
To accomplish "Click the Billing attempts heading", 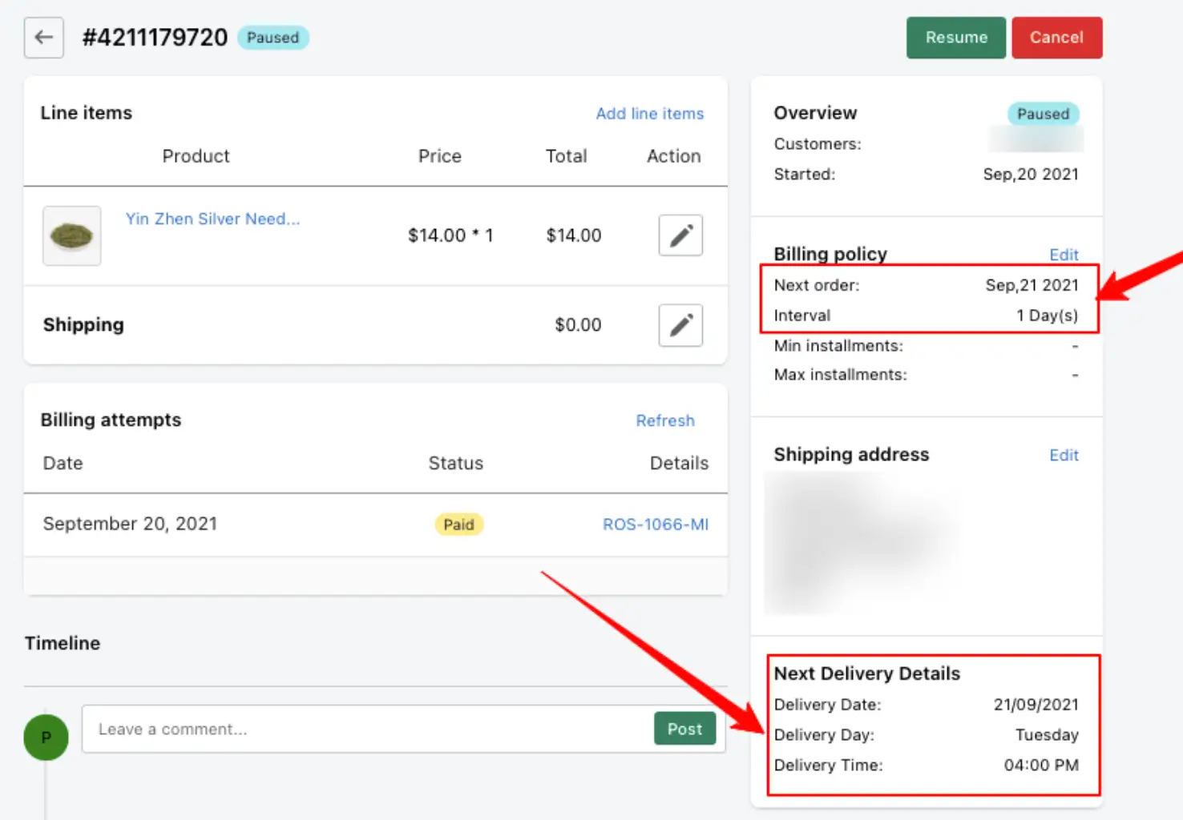I will tap(111, 420).
